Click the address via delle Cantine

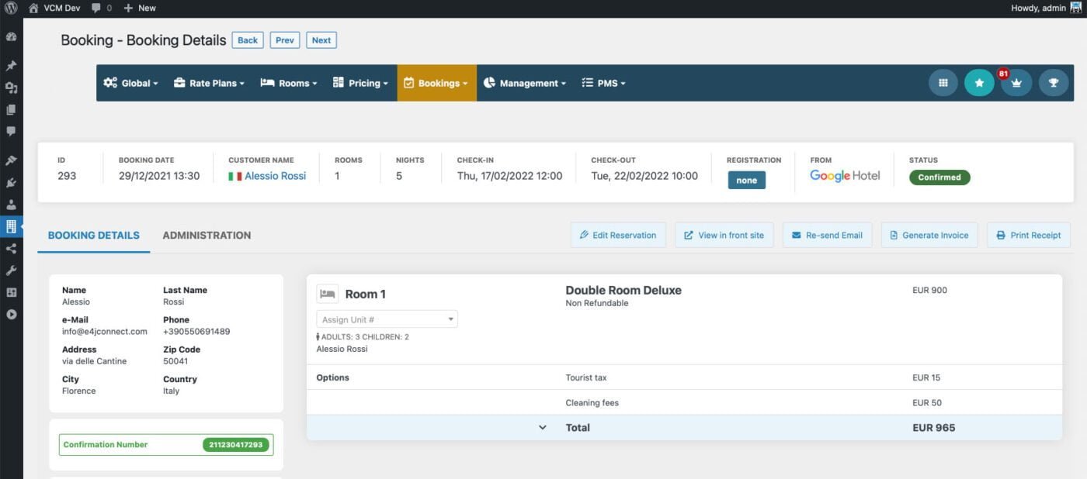pyautogui.click(x=94, y=361)
